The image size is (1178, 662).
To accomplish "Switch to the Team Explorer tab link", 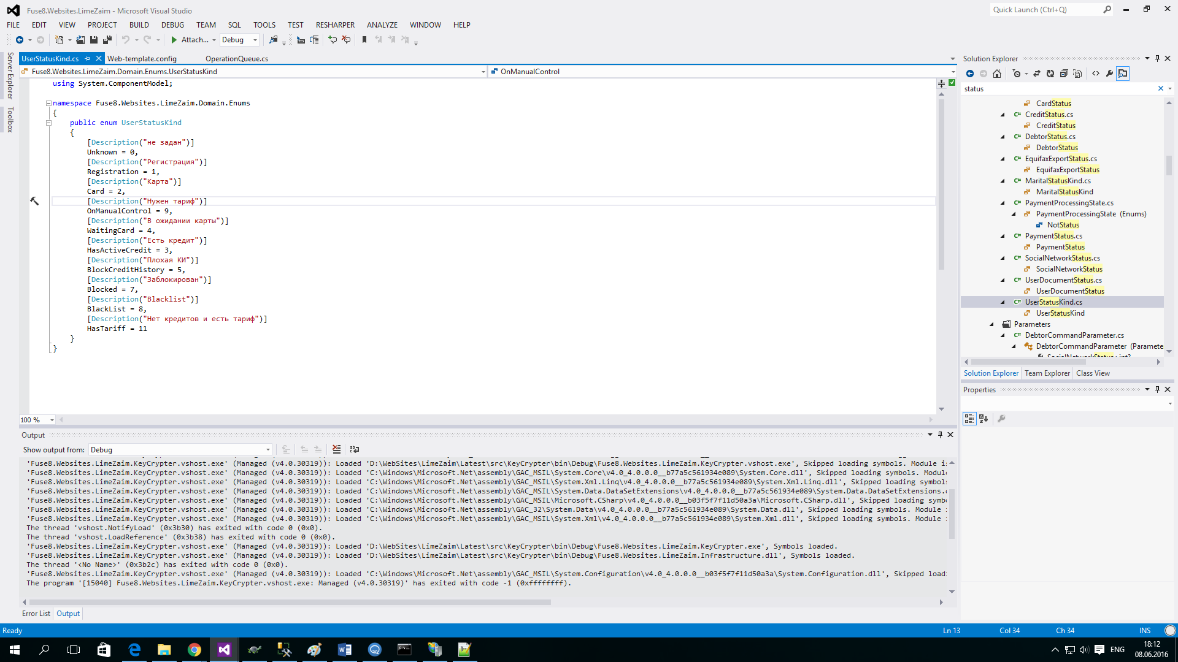I will click(1047, 373).
